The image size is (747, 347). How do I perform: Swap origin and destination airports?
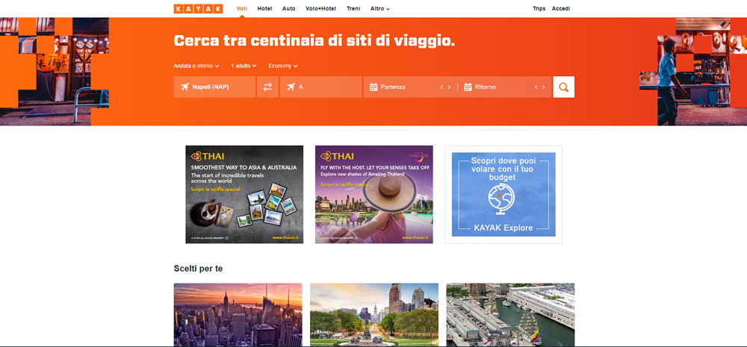tap(267, 87)
